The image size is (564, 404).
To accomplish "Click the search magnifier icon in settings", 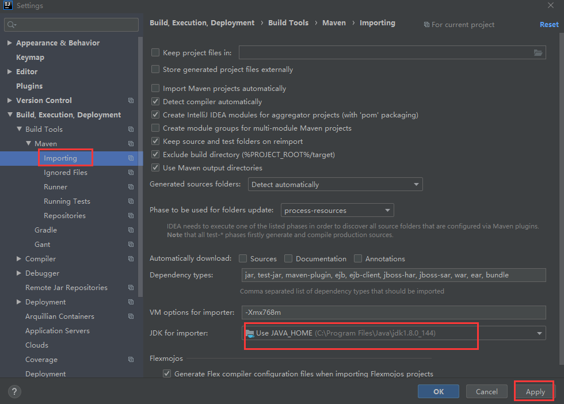I will tap(12, 25).
